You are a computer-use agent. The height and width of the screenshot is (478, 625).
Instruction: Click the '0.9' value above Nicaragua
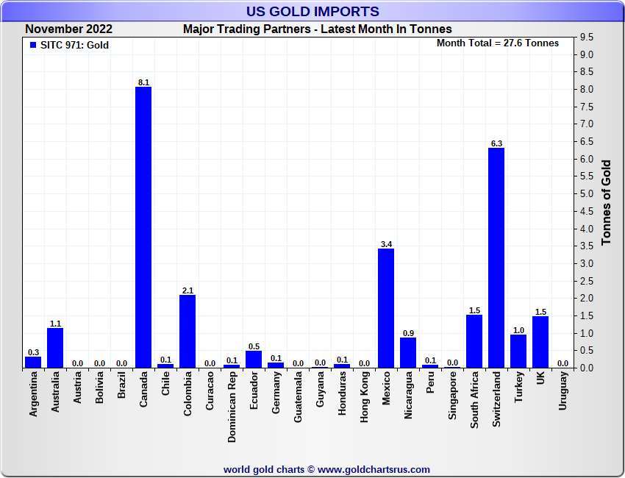(409, 333)
